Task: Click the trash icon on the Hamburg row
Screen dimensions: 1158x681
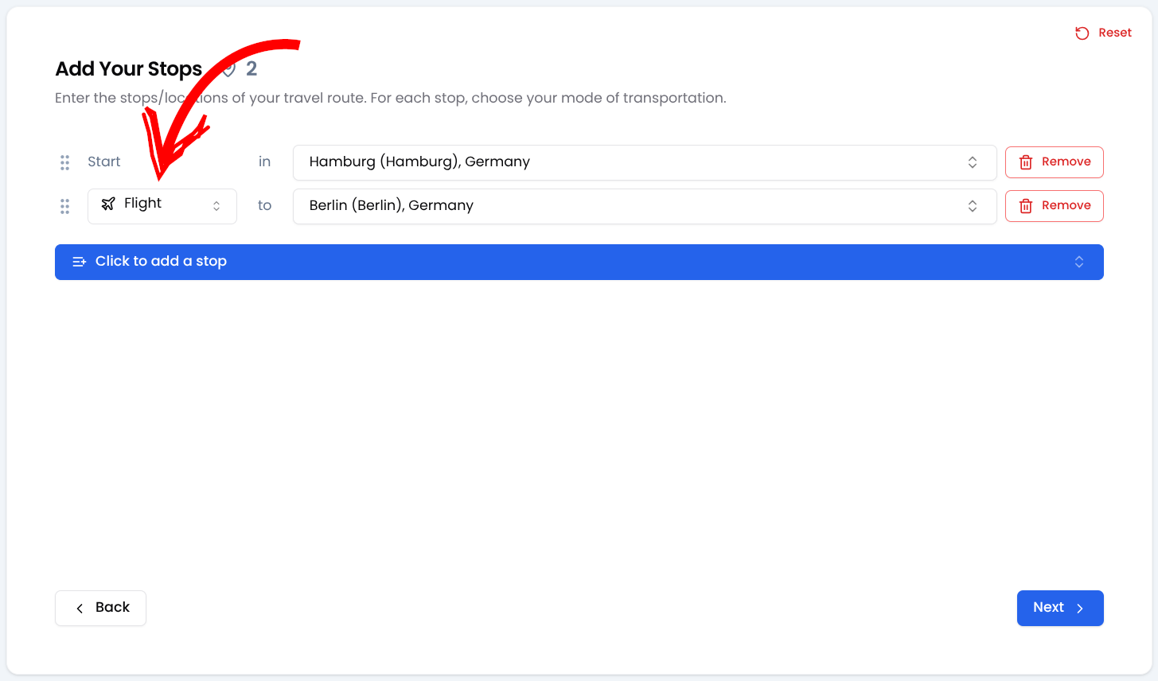Action: pyautogui.click(x=1026, y=162)
